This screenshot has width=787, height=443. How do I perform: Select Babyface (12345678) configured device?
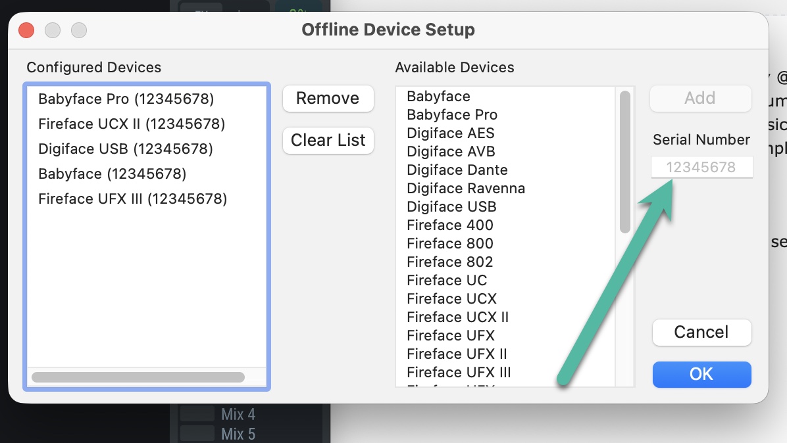(147, 174)
